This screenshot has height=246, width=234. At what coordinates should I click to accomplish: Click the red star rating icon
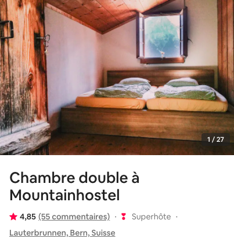(x=13, y=216)
